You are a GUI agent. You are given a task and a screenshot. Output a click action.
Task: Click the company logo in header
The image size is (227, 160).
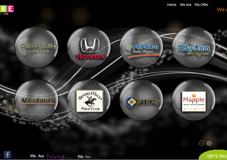pos(7,10)
